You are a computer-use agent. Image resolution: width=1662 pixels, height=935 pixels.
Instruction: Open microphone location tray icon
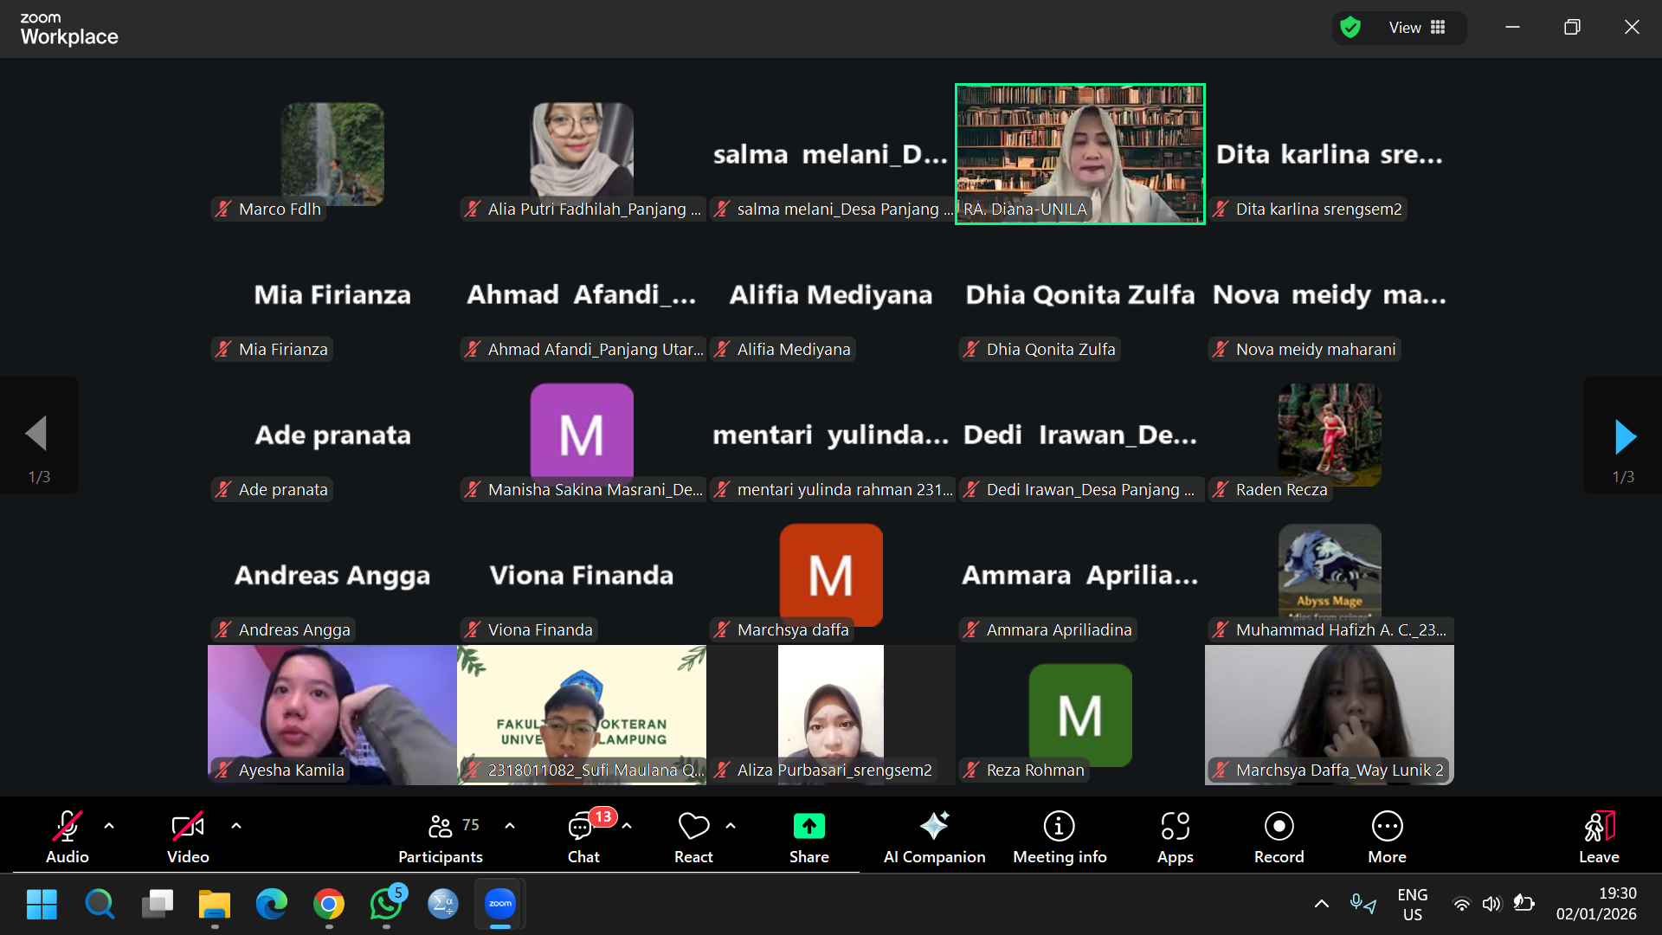click(1362, 904)
